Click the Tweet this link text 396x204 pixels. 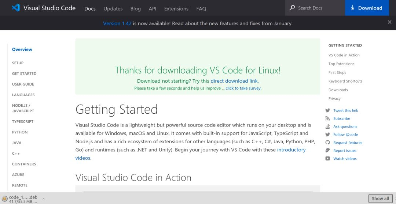point(345,110)
